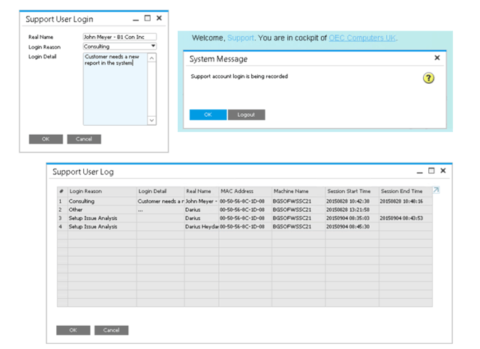Click the # column header in the log table
This screenshot has width=480, height=349.
pos(62,191)
